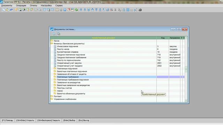This screenshot has width=223, height=125.
Task: Click the A-Z sort icon
Action: 111,10
